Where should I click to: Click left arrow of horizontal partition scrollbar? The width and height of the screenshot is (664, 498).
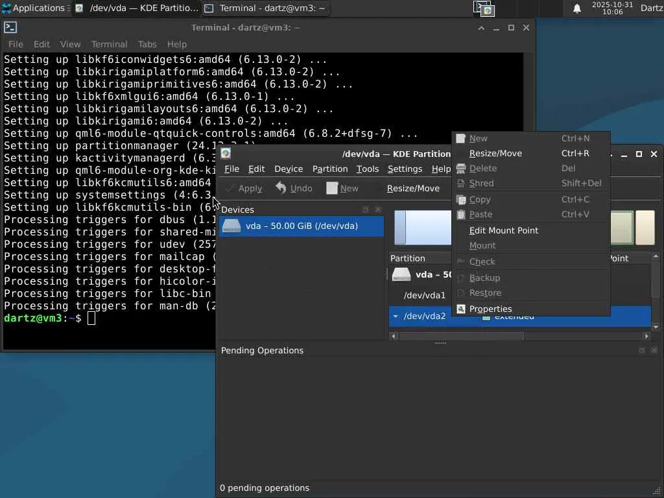click(x=394, y=337)
